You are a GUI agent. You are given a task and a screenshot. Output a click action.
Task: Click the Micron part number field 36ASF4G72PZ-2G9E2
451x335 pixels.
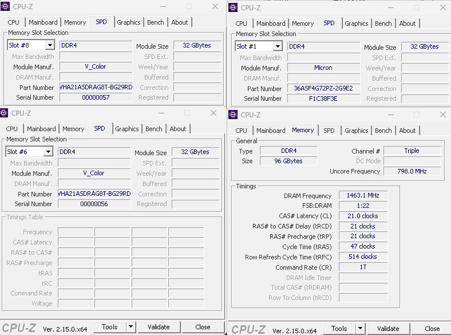323,89
